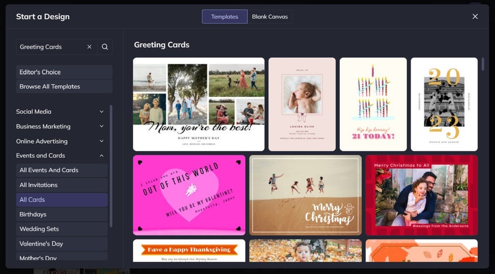Expand the Business Marketing category

pos(60,127)
